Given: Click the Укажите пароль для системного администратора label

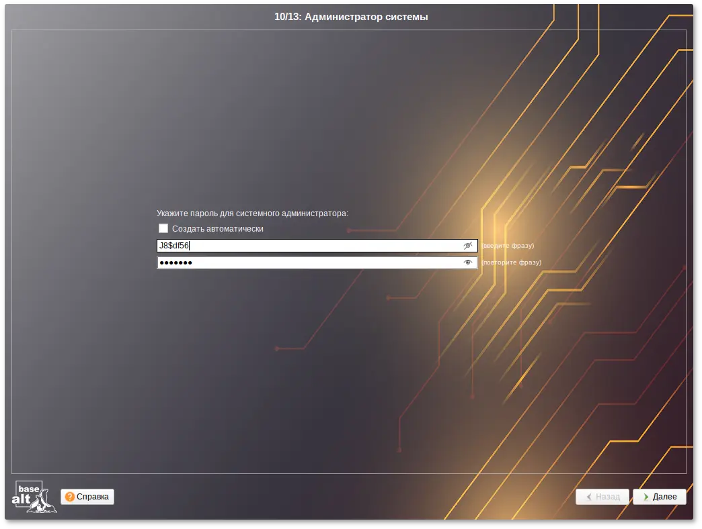Looking at the screenshot, I should click(x=252, y=213).
